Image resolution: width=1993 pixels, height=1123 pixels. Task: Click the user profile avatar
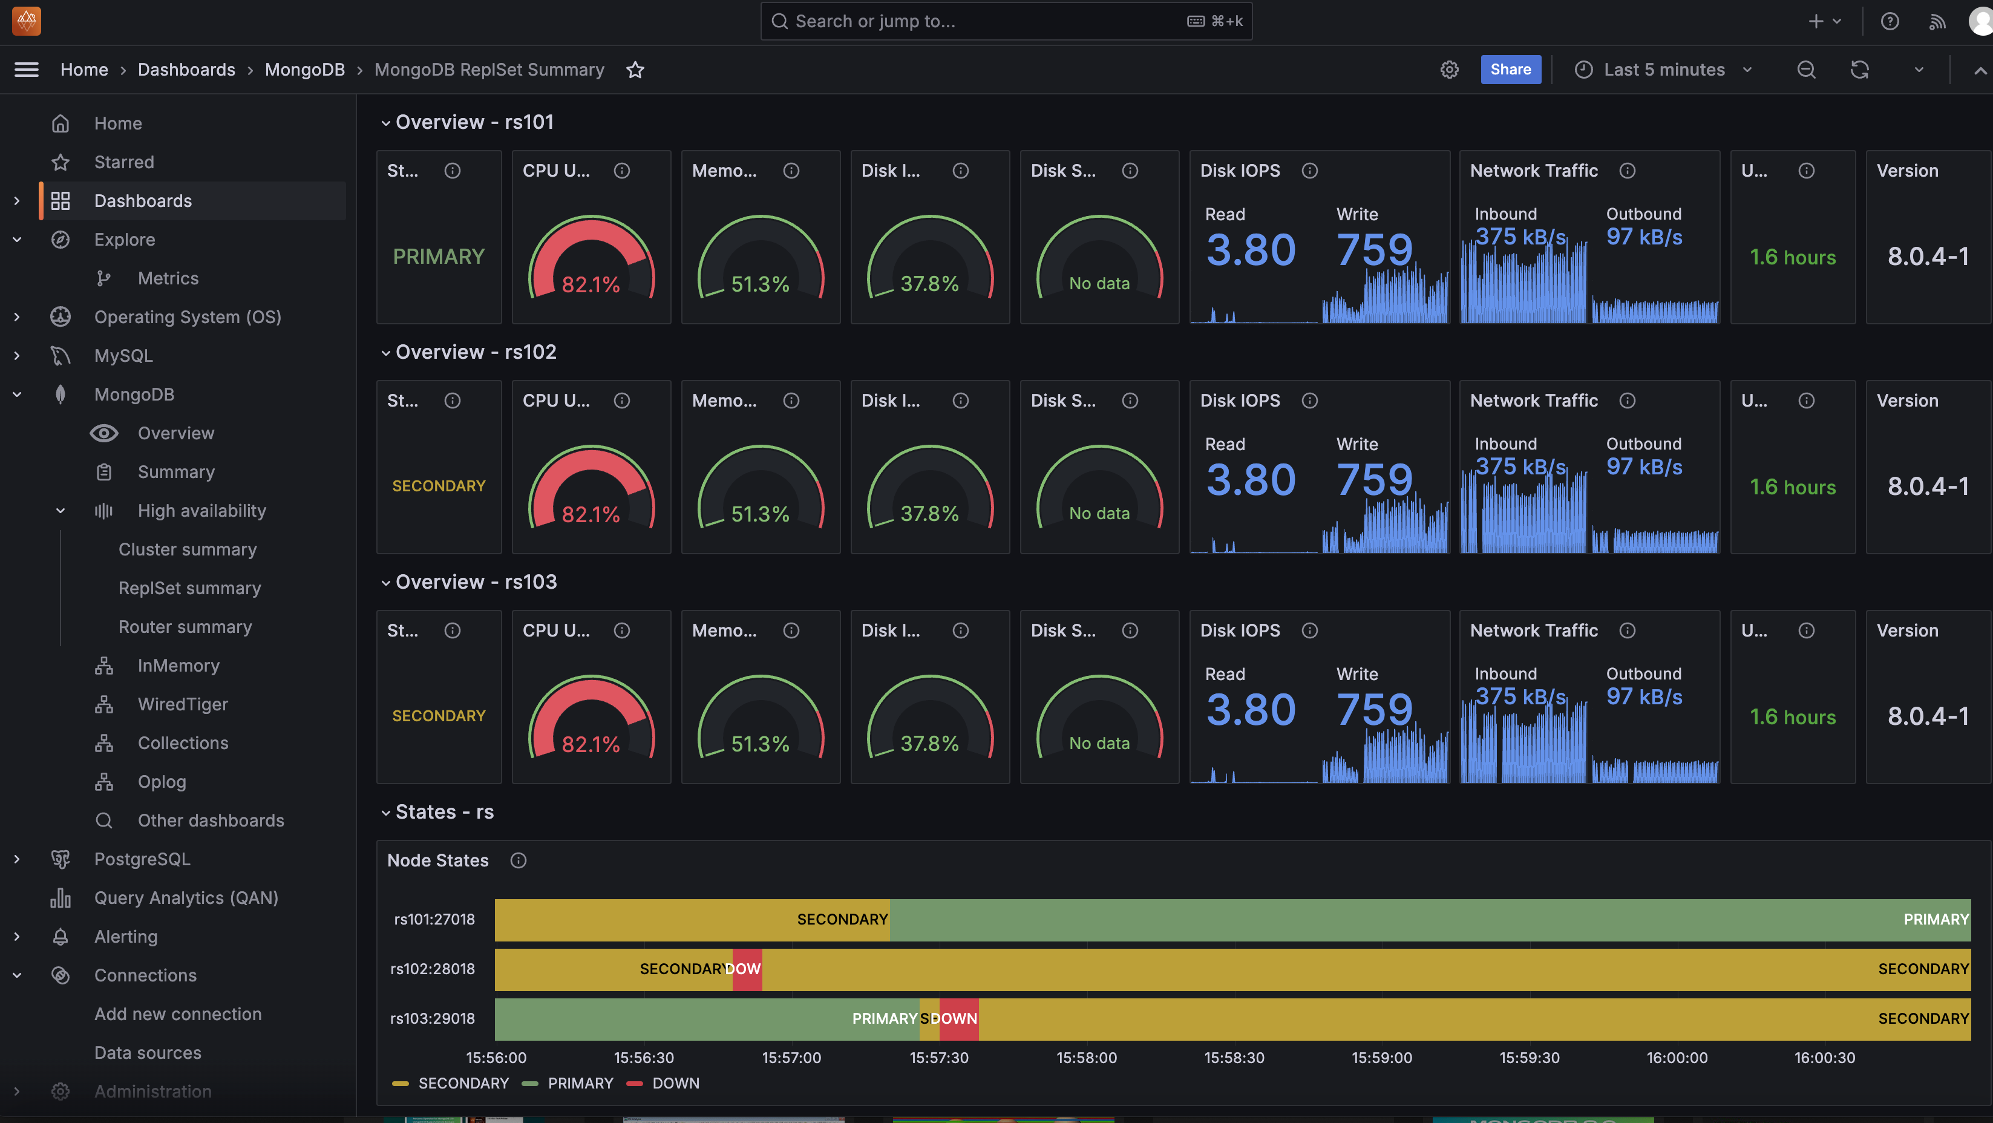[1981, 21]
